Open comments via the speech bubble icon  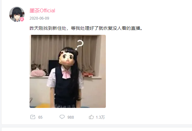tap(62, 117)
